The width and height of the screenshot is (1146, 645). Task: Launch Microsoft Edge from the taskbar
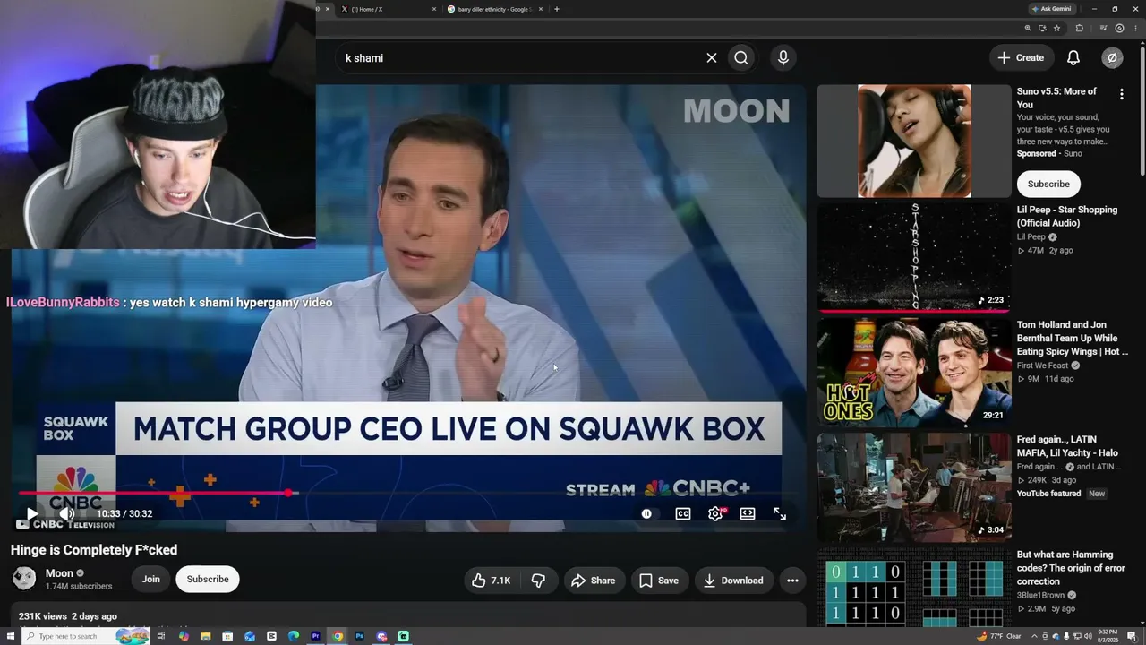pos(294,636)
